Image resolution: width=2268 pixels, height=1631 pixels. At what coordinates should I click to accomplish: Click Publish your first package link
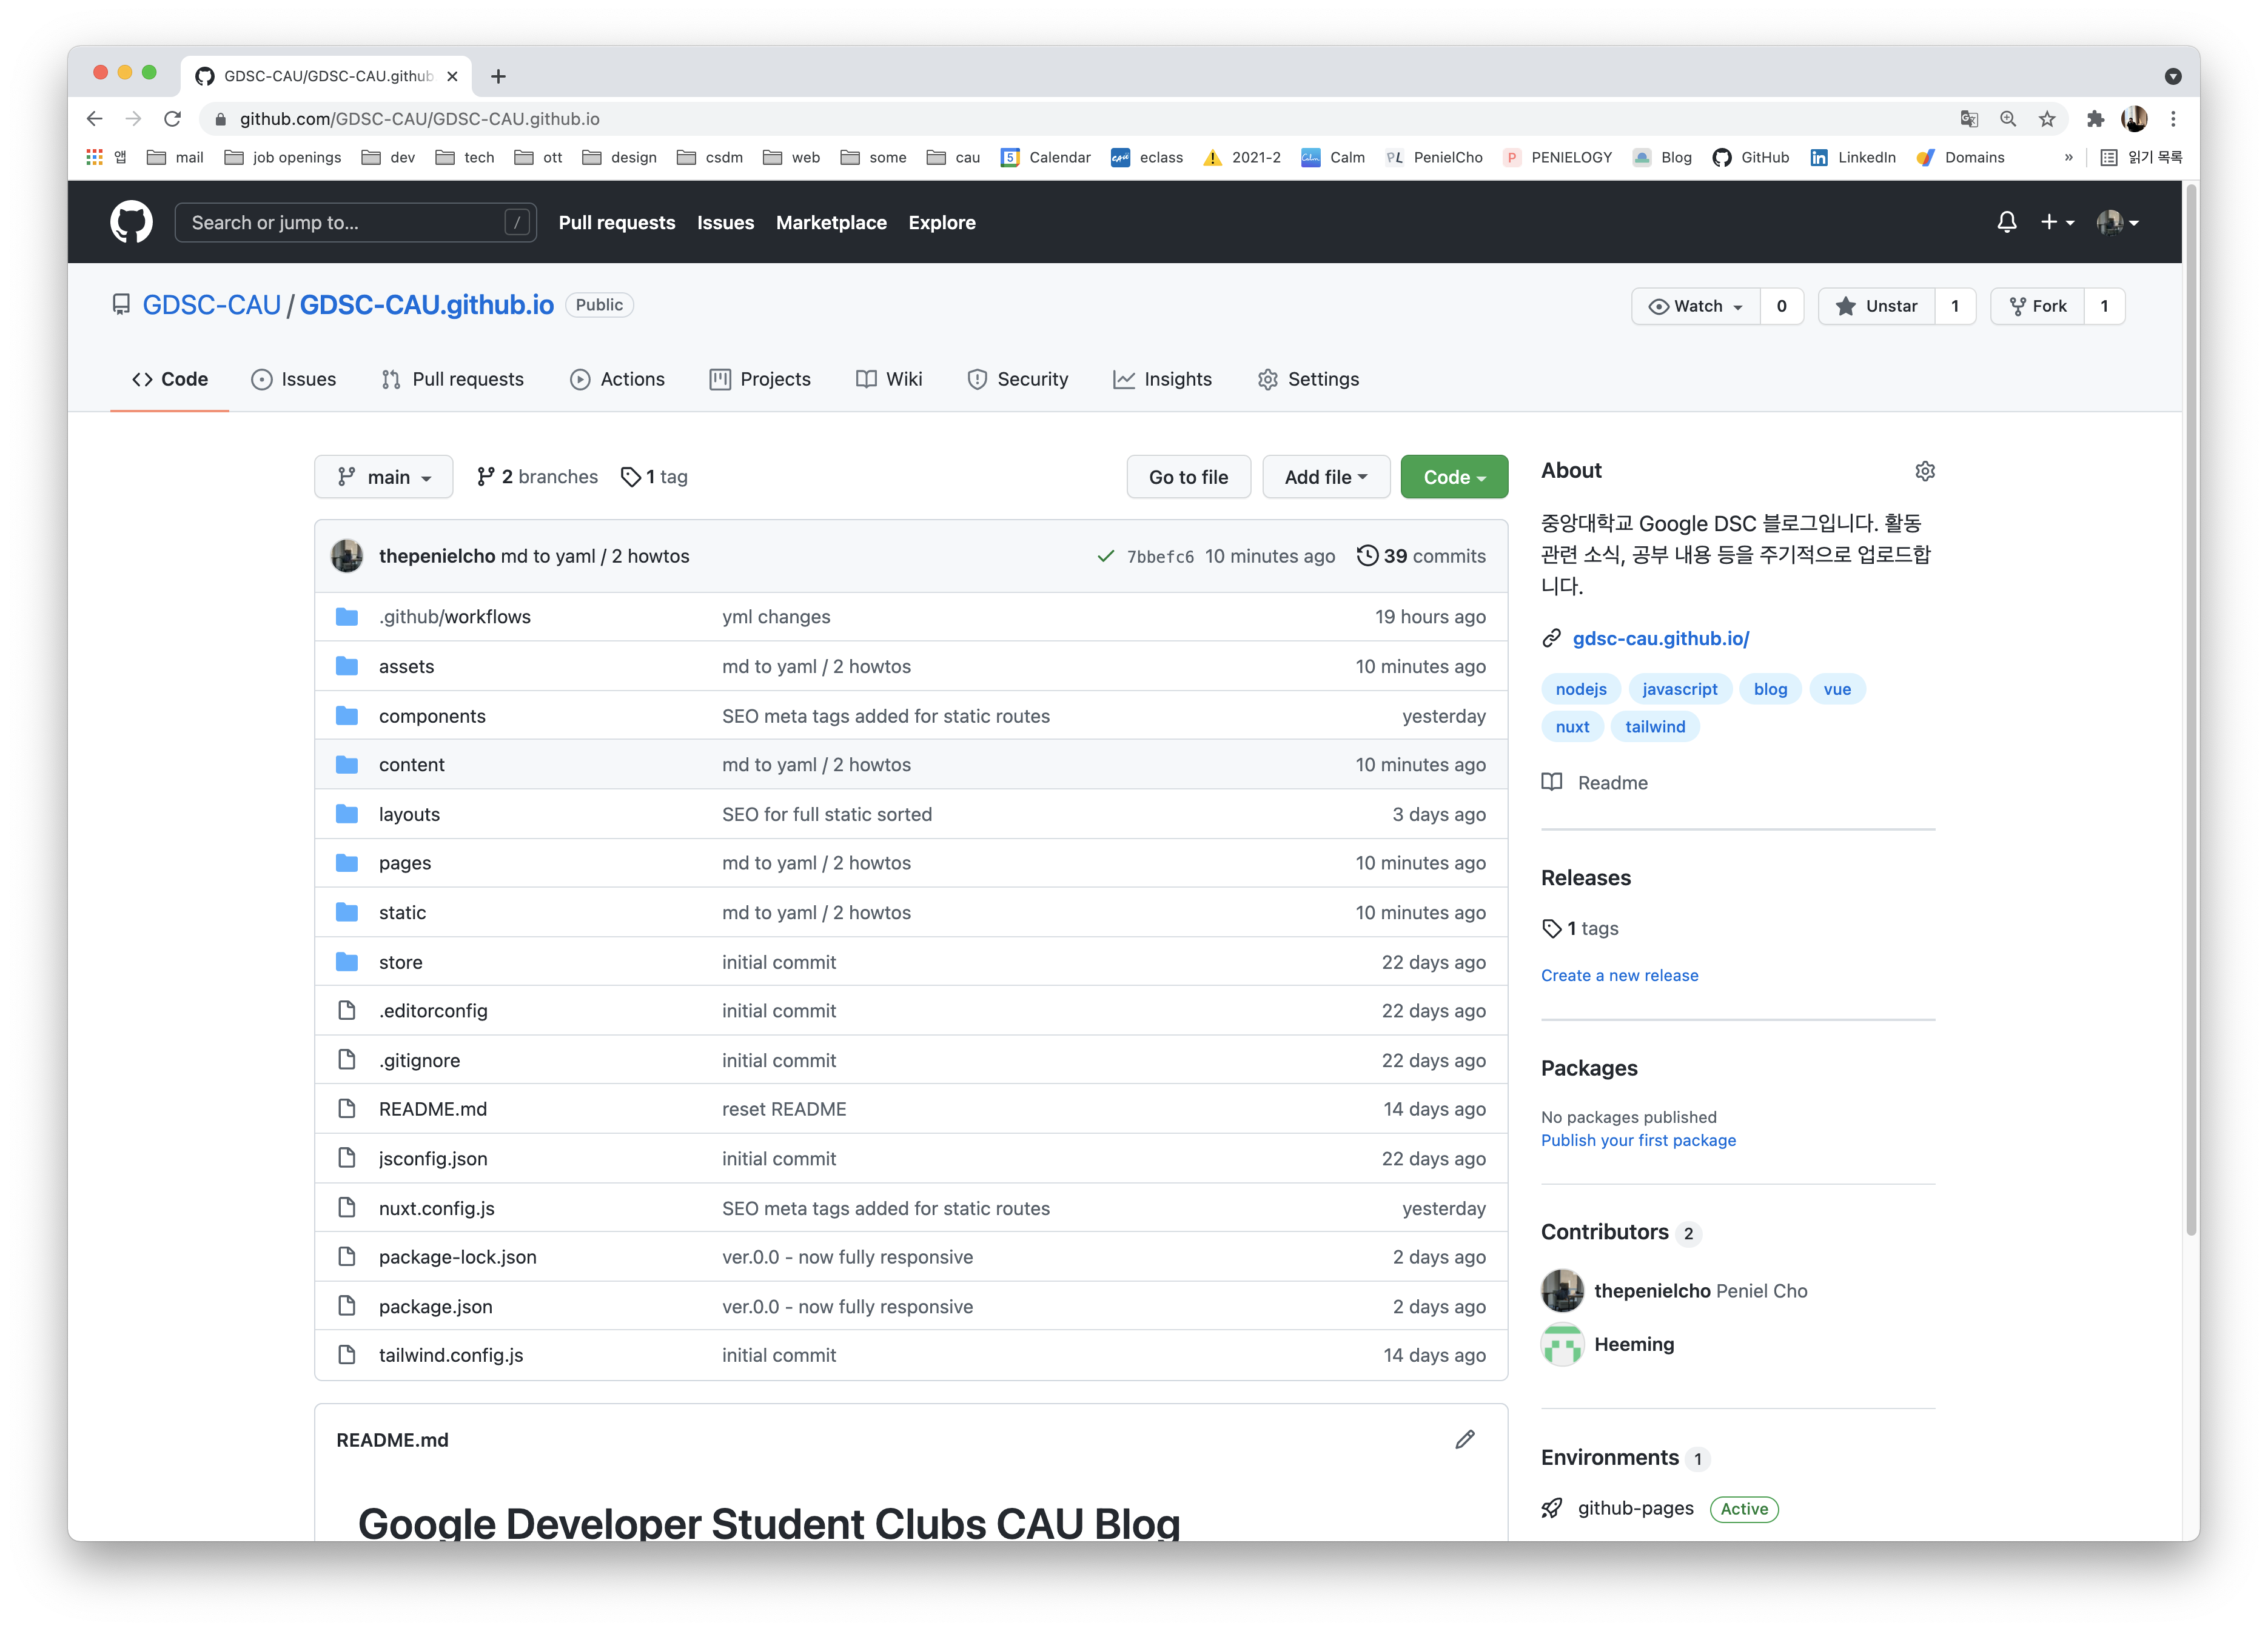tap(1638, 1140)
